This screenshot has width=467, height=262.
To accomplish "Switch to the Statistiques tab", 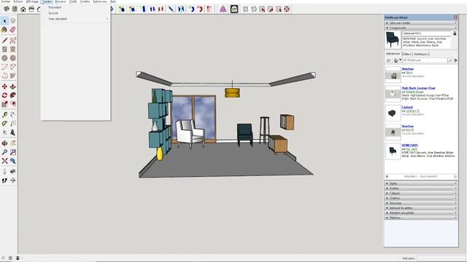I will click(x=420, y=54).
